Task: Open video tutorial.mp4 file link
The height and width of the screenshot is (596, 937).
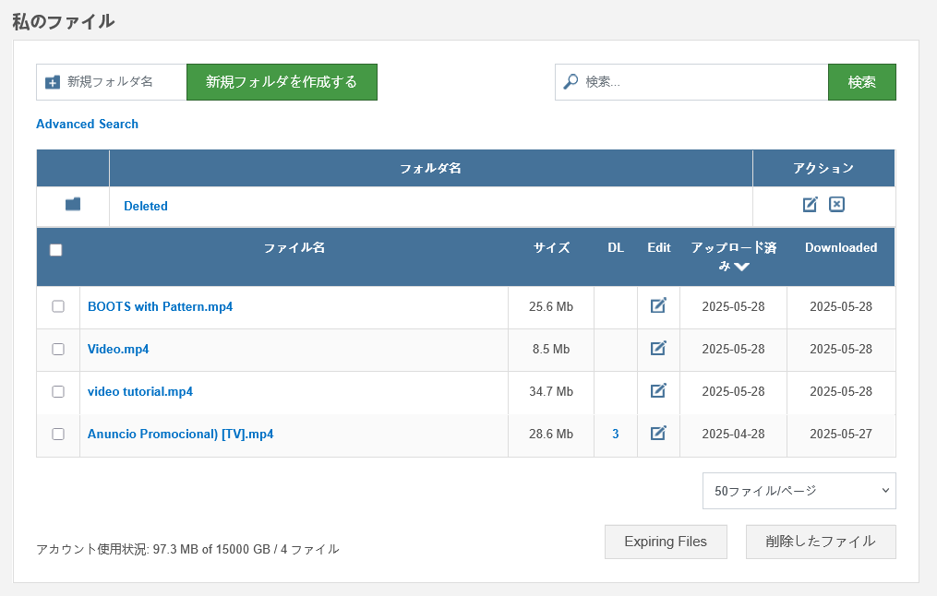Action: (140, 391)
